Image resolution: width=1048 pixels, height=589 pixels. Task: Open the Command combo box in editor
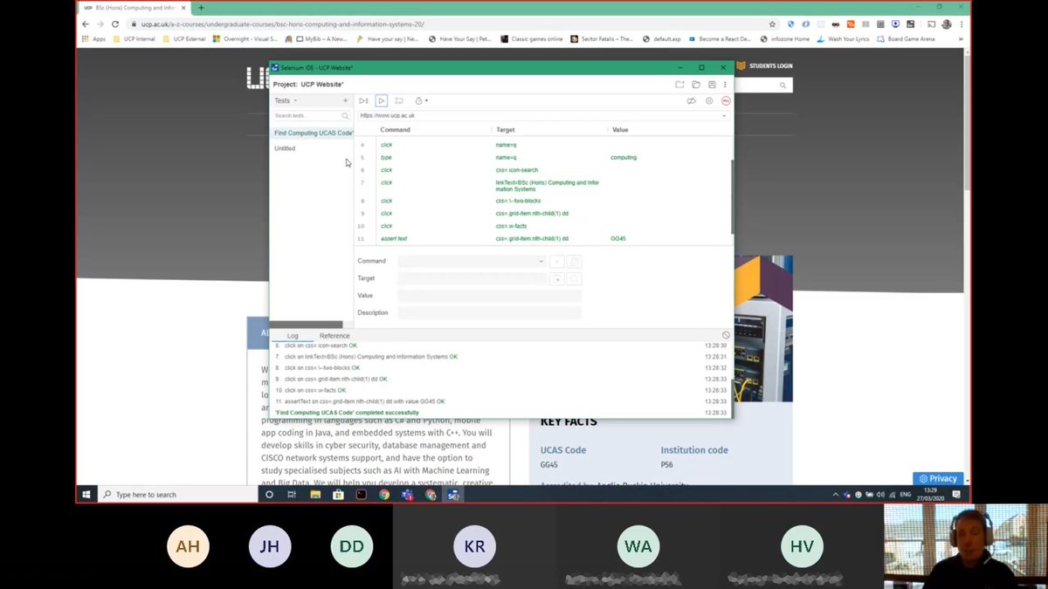[x=472, y=261]
